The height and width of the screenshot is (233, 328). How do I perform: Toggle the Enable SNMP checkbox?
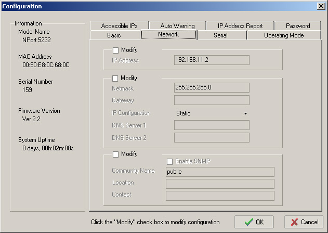169,162
